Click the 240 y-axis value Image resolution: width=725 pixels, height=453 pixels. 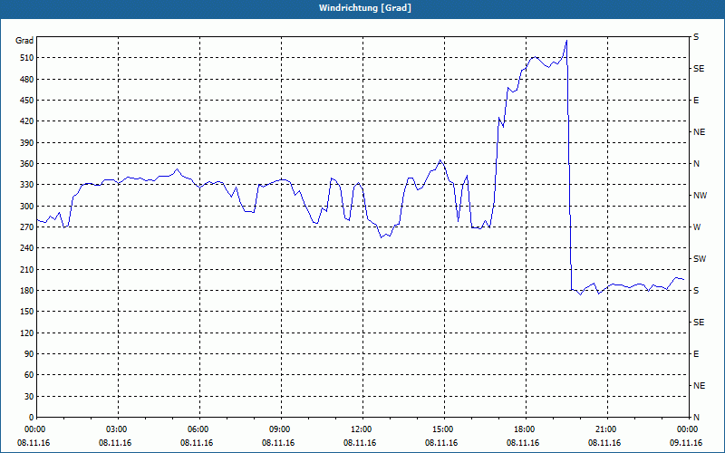coord(27,247)
